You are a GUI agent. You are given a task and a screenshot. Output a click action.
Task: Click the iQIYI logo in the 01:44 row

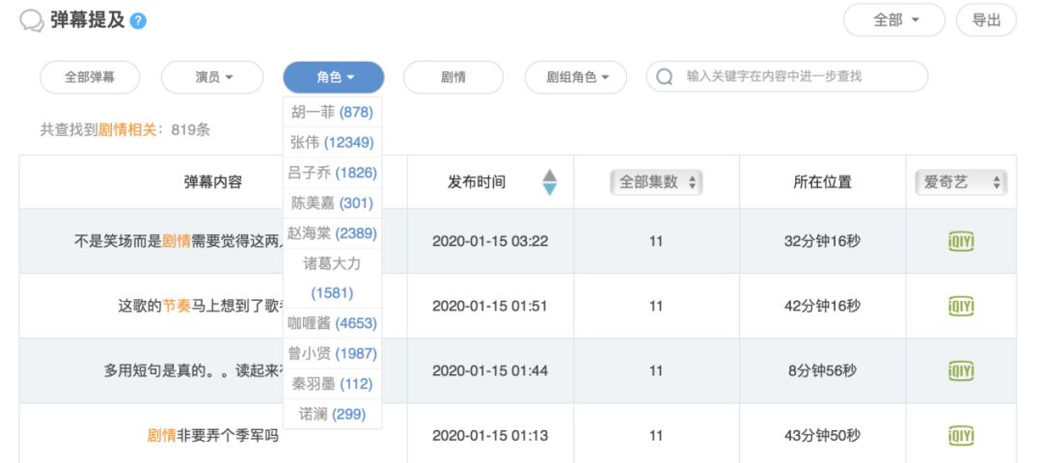[x=960, y=370]
